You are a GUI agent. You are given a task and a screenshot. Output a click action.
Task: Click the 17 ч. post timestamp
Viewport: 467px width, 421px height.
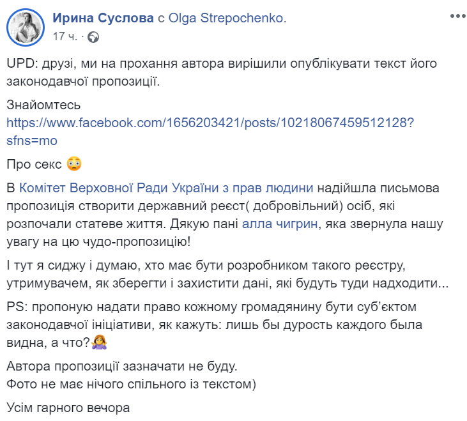[x=65, y=36]
